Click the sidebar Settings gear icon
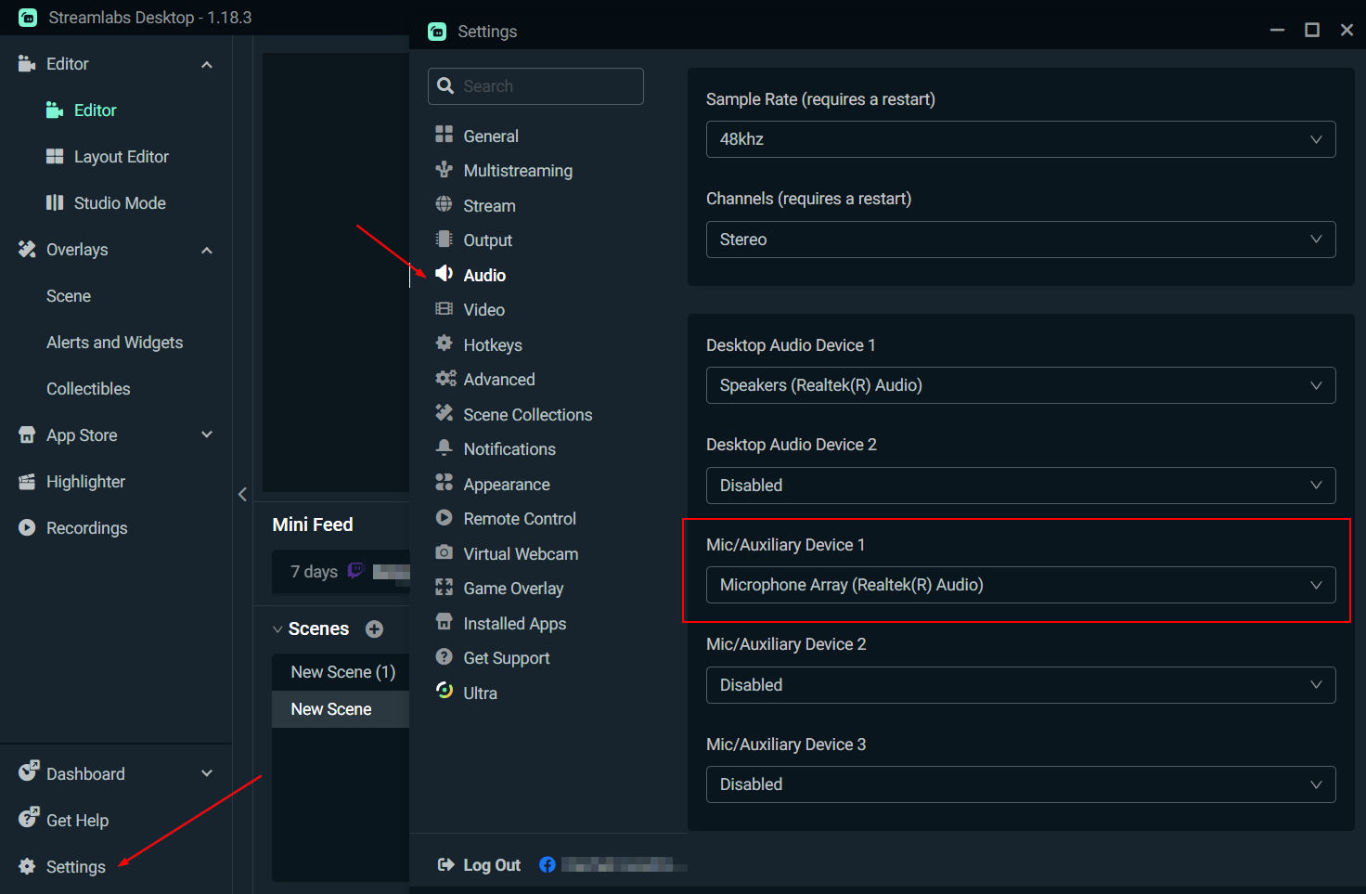 27,866
